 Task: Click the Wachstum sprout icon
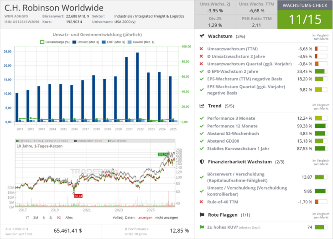click(202, 36)
